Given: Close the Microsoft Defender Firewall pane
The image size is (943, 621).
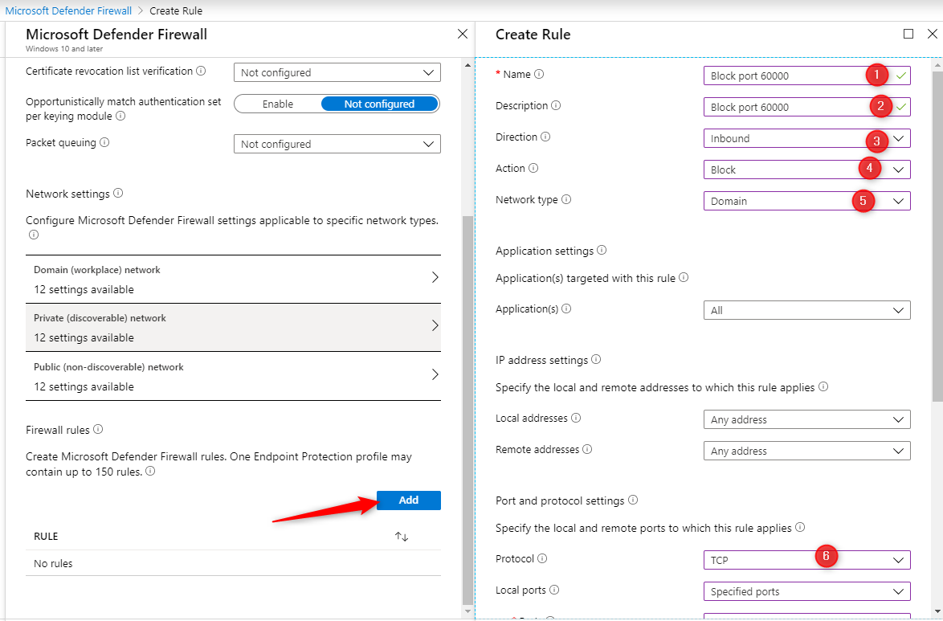Looking at the screenshot, I should (x=462, y=34).
